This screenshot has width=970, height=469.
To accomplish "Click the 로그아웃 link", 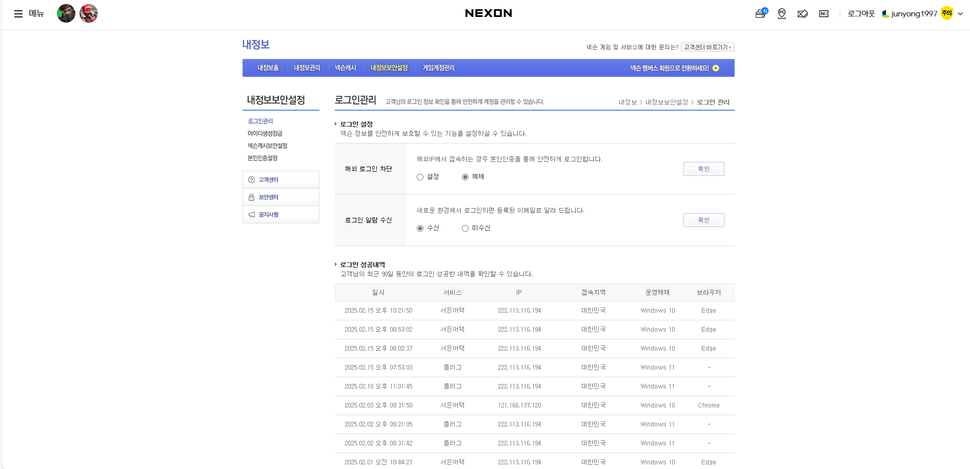I will [x=861, y=14].
